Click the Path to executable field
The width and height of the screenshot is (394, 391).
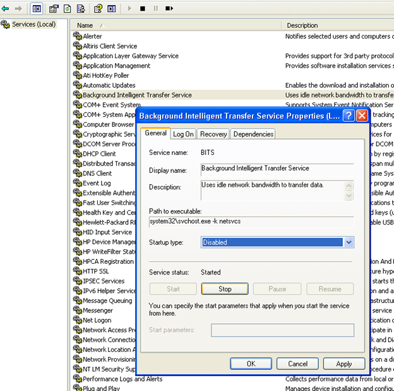point(251,221)
